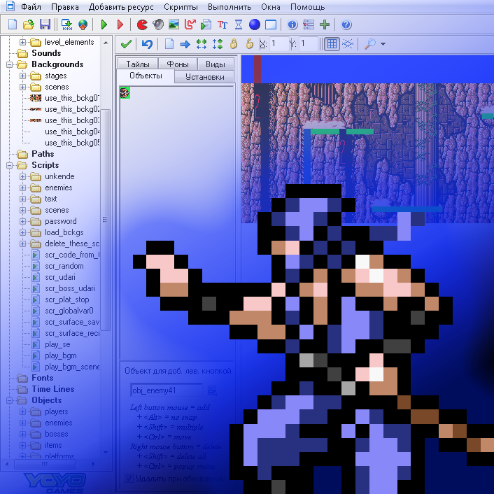Sort instances by Y coordinate

coord(218,44)
